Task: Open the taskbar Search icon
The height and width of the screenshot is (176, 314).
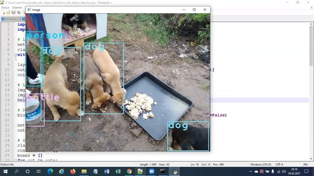Action: (x=17, y=172)
